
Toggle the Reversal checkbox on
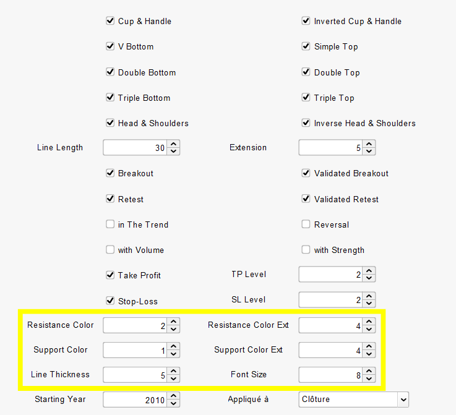point(306,224)
